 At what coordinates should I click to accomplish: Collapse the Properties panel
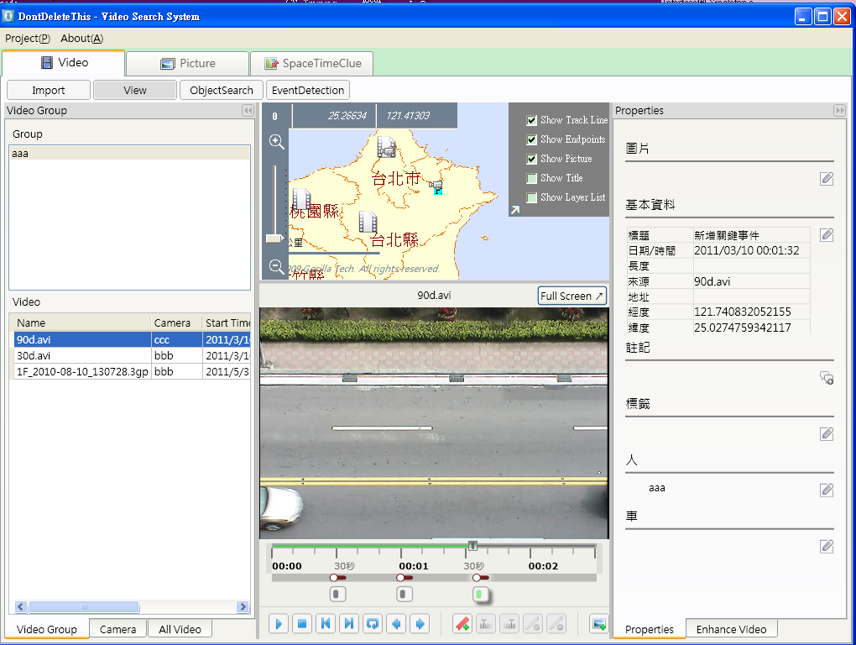pos(838,111)
